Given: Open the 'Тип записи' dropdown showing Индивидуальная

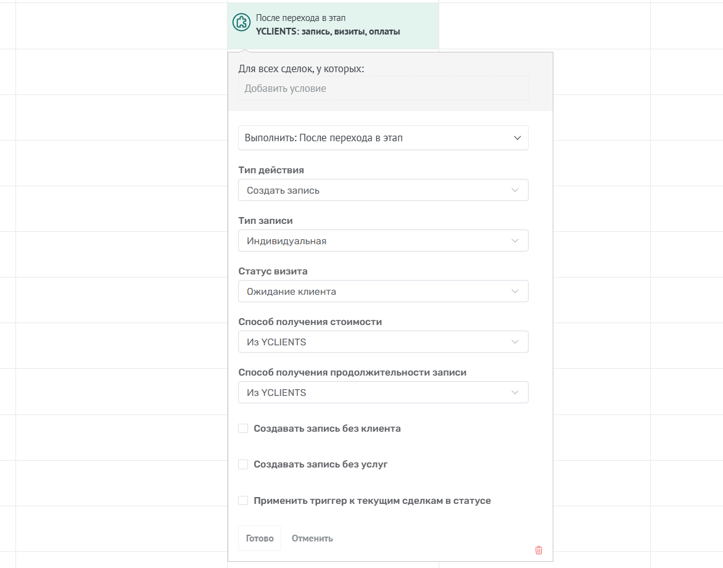Looking at the screenshot, I should tap(383, 241).
